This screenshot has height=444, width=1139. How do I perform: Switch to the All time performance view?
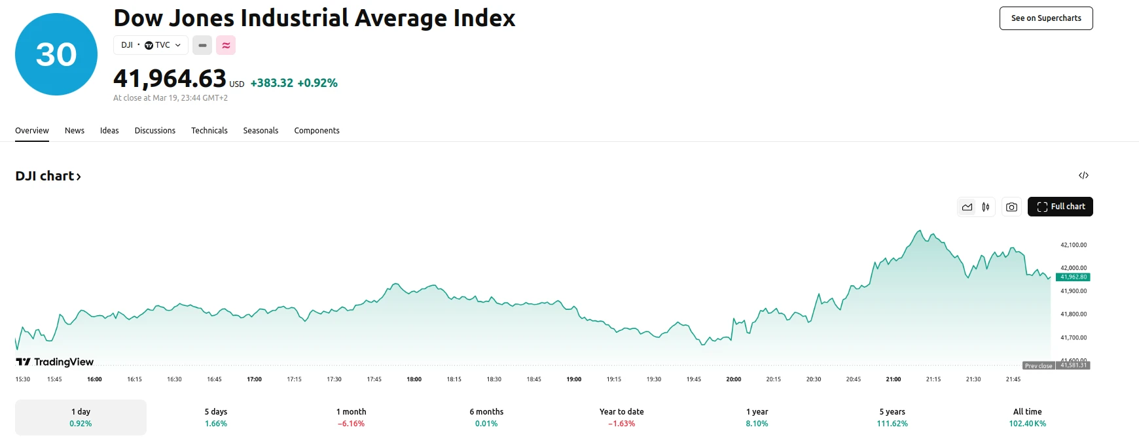1026,417
